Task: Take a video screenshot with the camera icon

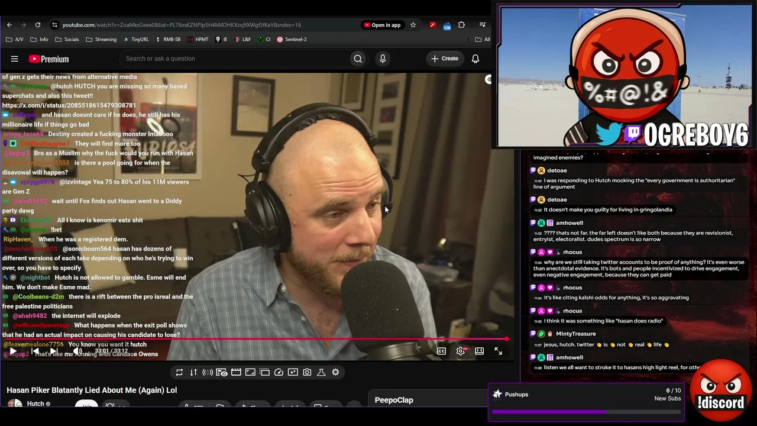Action: (307, 372)
